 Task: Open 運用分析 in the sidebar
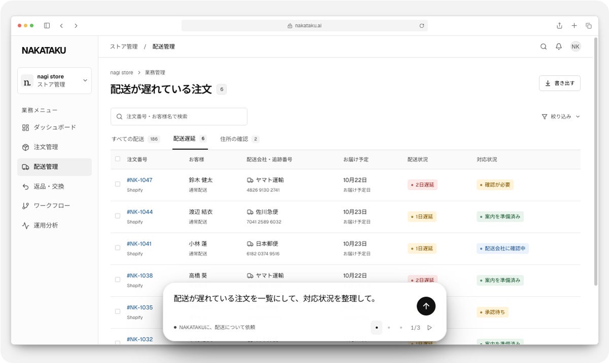54,225
